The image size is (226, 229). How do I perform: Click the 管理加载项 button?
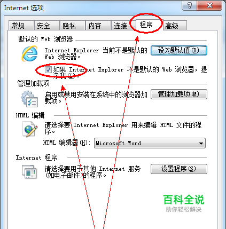179,94
